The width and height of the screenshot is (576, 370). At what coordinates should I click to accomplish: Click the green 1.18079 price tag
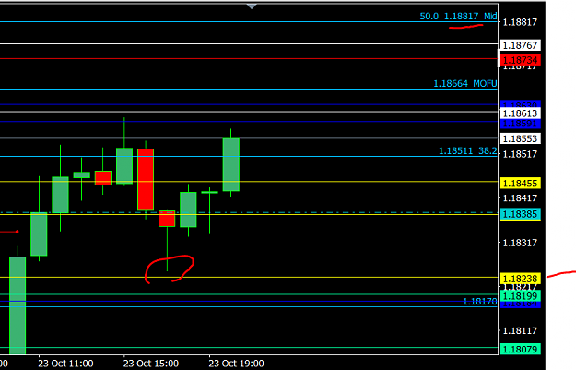pos(520,349)
